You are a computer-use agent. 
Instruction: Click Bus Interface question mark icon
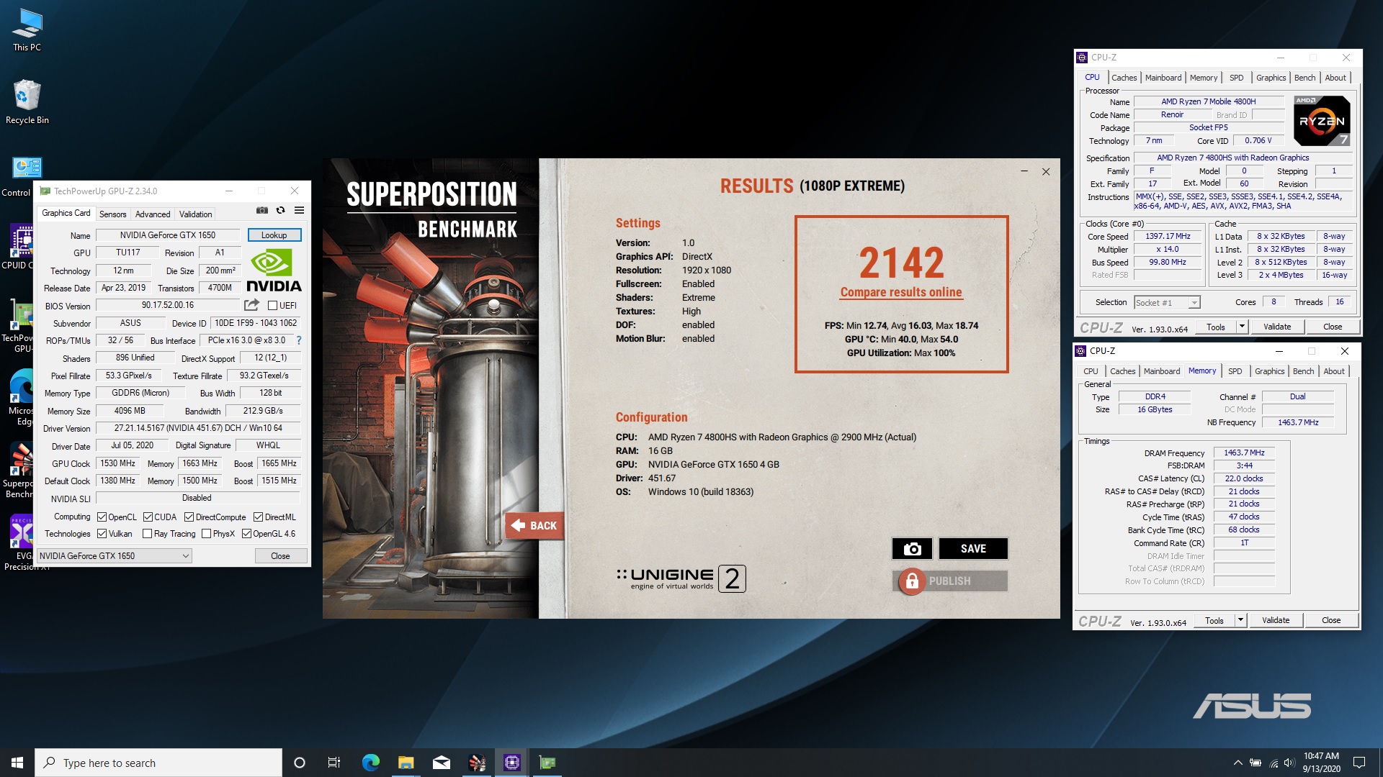coord(299,340)
